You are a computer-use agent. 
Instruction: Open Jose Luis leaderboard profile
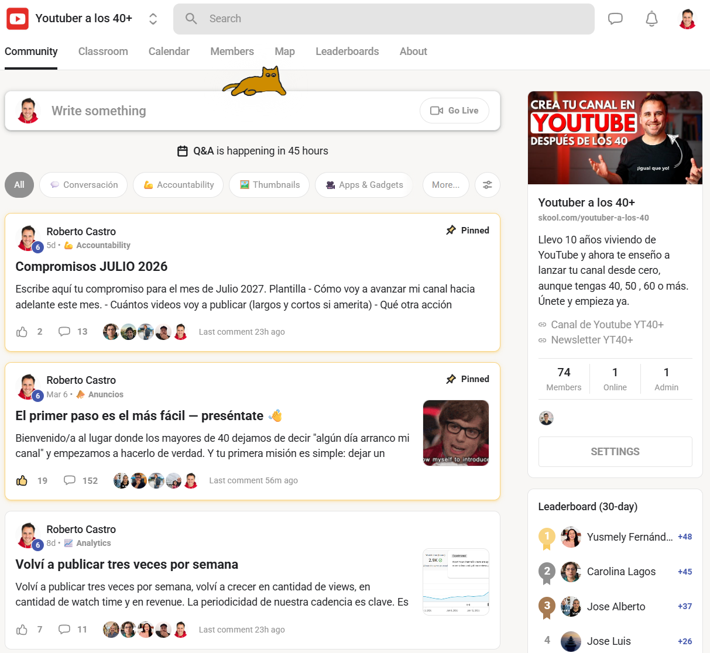(609, 641)
